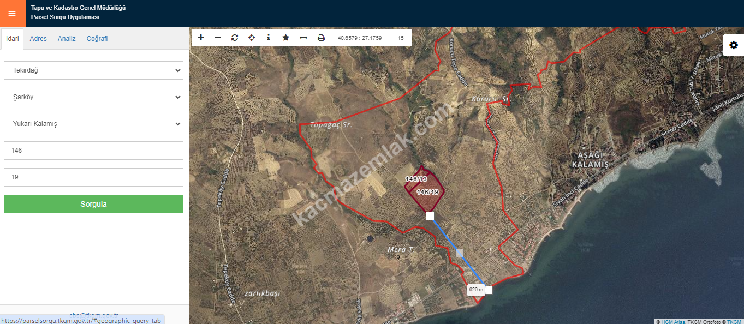Open the Analiz tab
Image resolution: width=744 pixels, height=324 pixels.
pyautogui.click(x=67, y=39)
